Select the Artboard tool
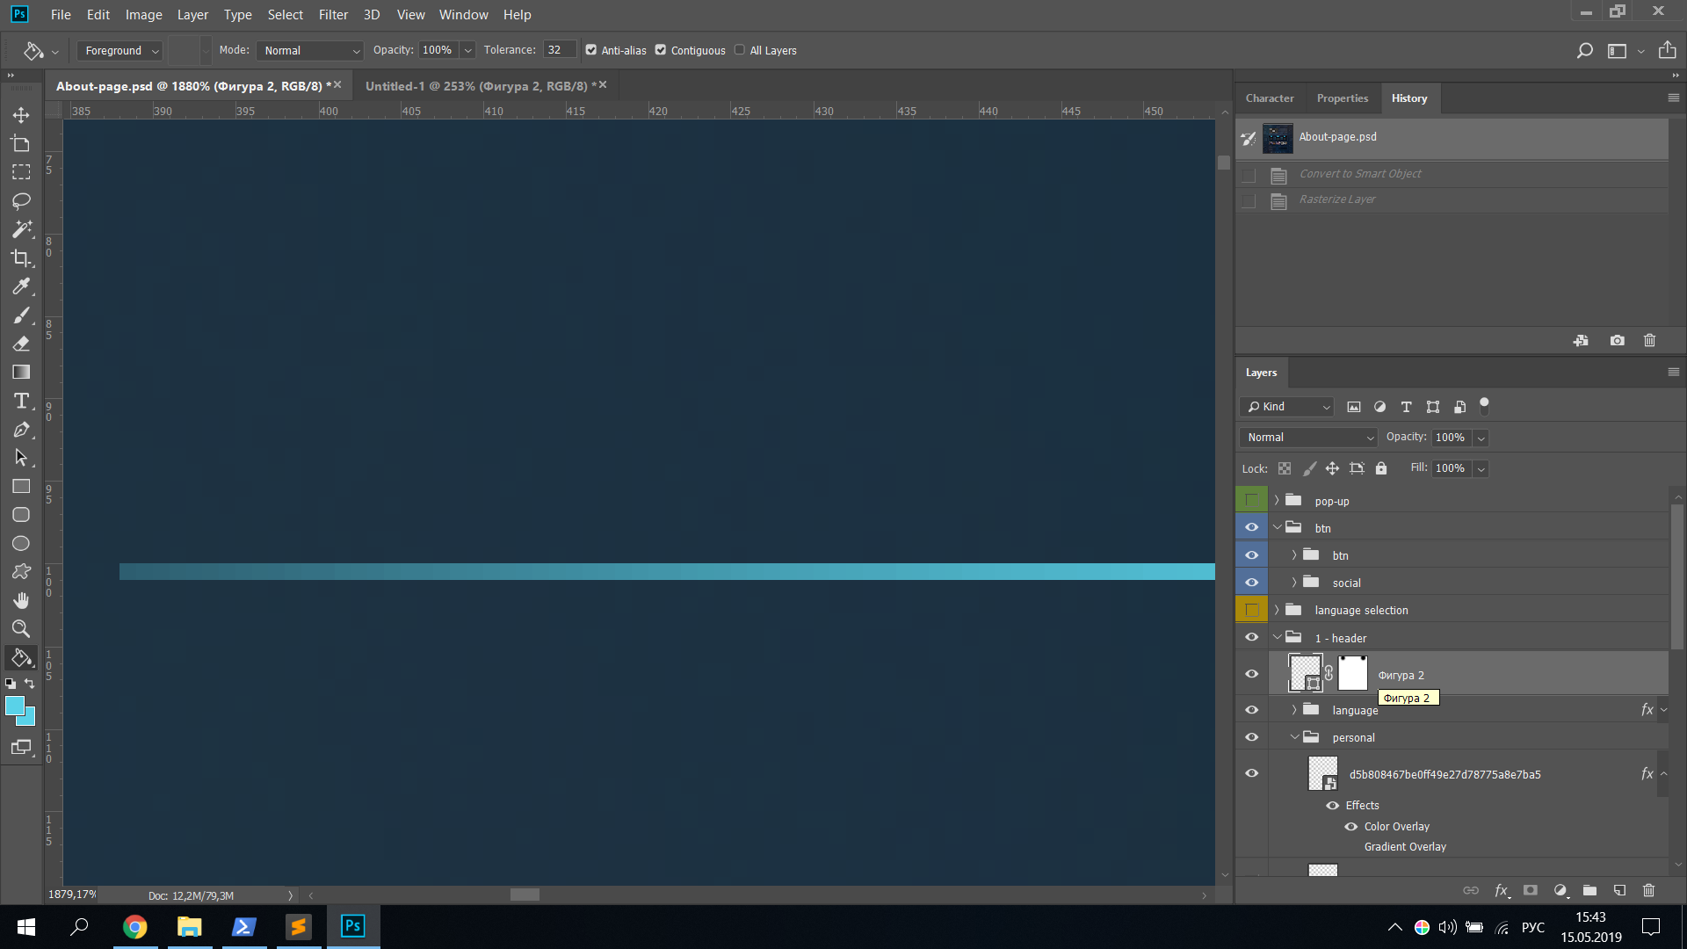This screenshot has height=949, width=1687. pyautogui.click(x=21, y=143)
